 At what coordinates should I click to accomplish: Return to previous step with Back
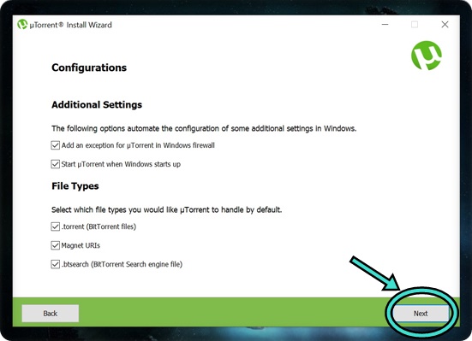(51, 314)
